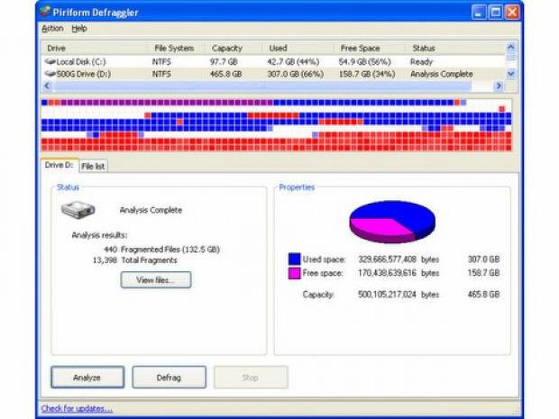Click 'Analysis Complete' status in drive list
Viewport: 559px width, 419px height.
pos(442,74)
